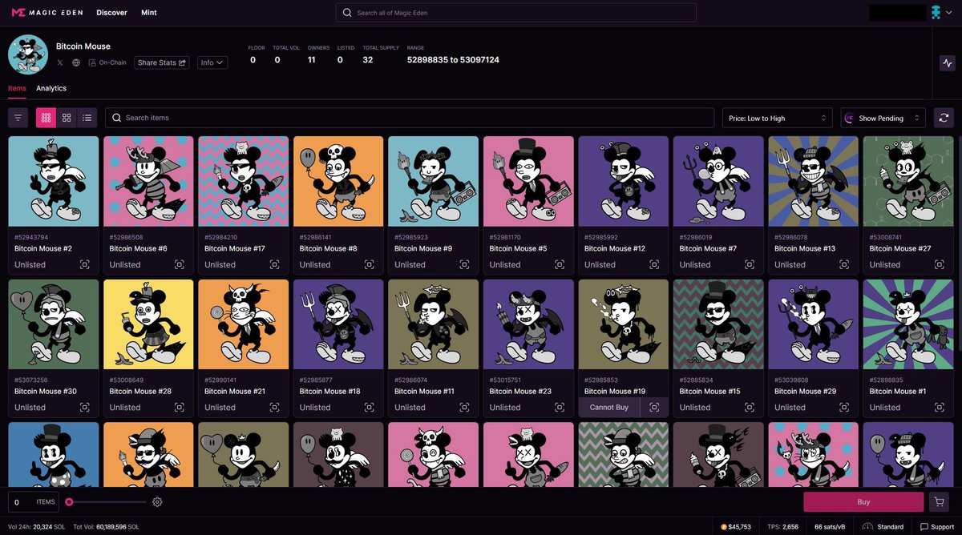962x535 pixels.
Task: Click the scan icon on Bitcoin Mouse #12
Action: [654, 264]
